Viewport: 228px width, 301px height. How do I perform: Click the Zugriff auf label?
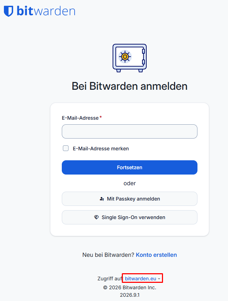click(x=110, y=279)
